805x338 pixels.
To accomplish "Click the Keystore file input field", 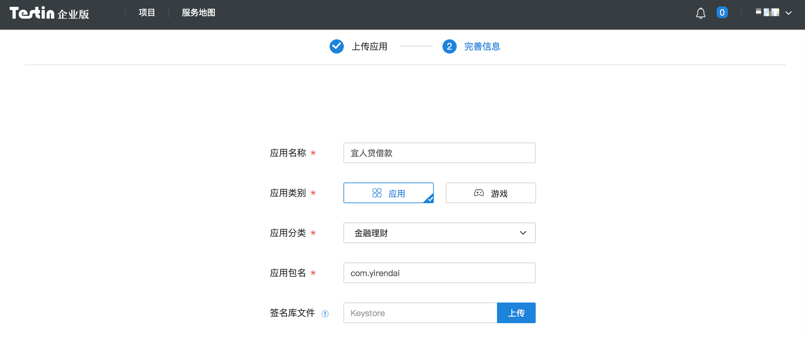I will pos(420,313).
